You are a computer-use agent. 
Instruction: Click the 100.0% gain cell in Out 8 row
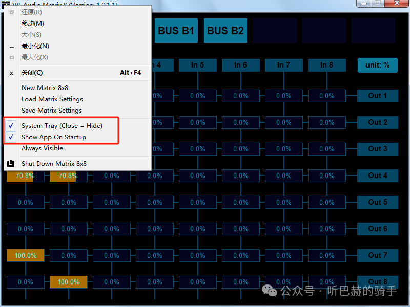[x=69, y=282]
